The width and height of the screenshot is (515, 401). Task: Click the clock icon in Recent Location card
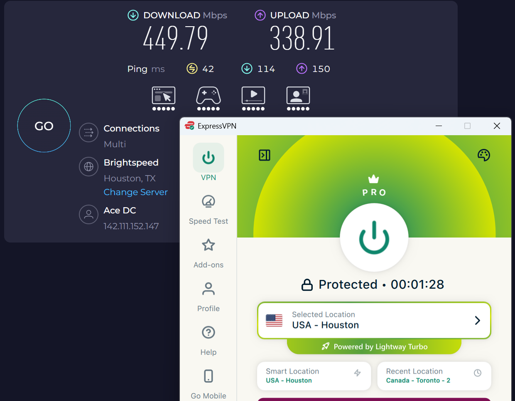(478, 373)
